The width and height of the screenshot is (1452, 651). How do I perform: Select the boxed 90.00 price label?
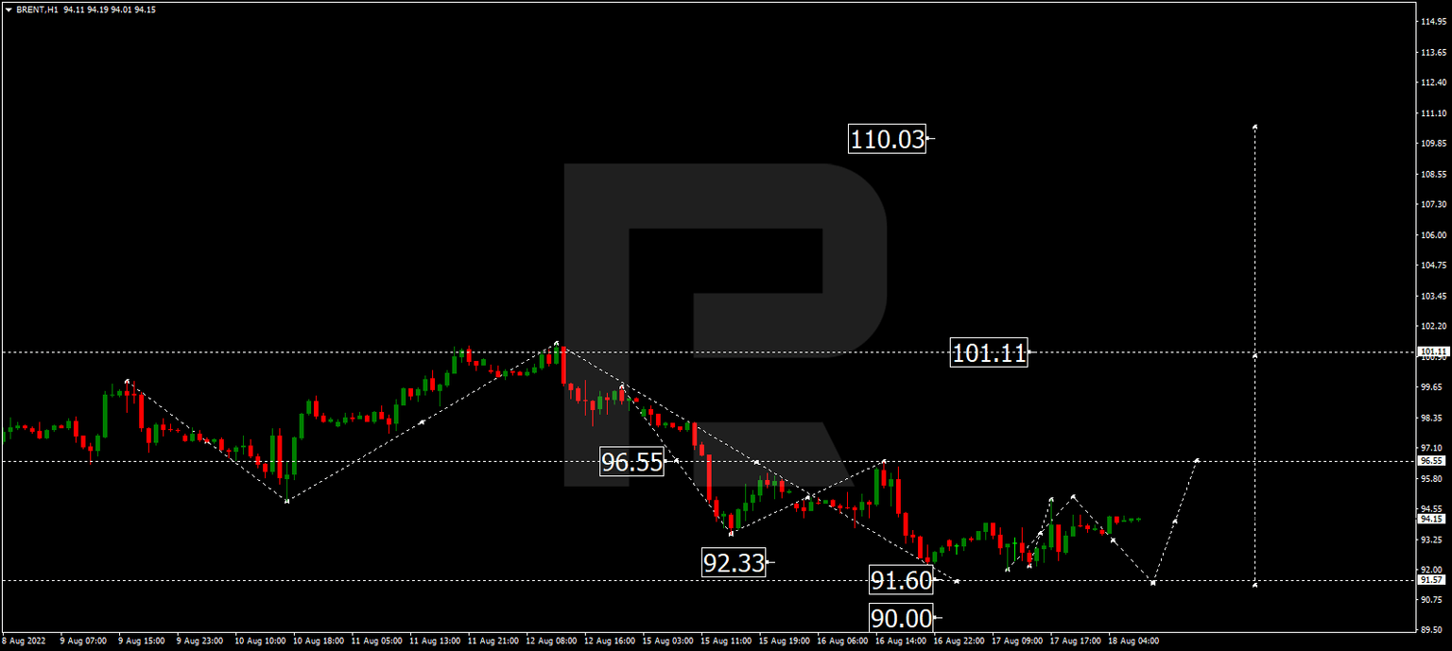click(901, 618)
